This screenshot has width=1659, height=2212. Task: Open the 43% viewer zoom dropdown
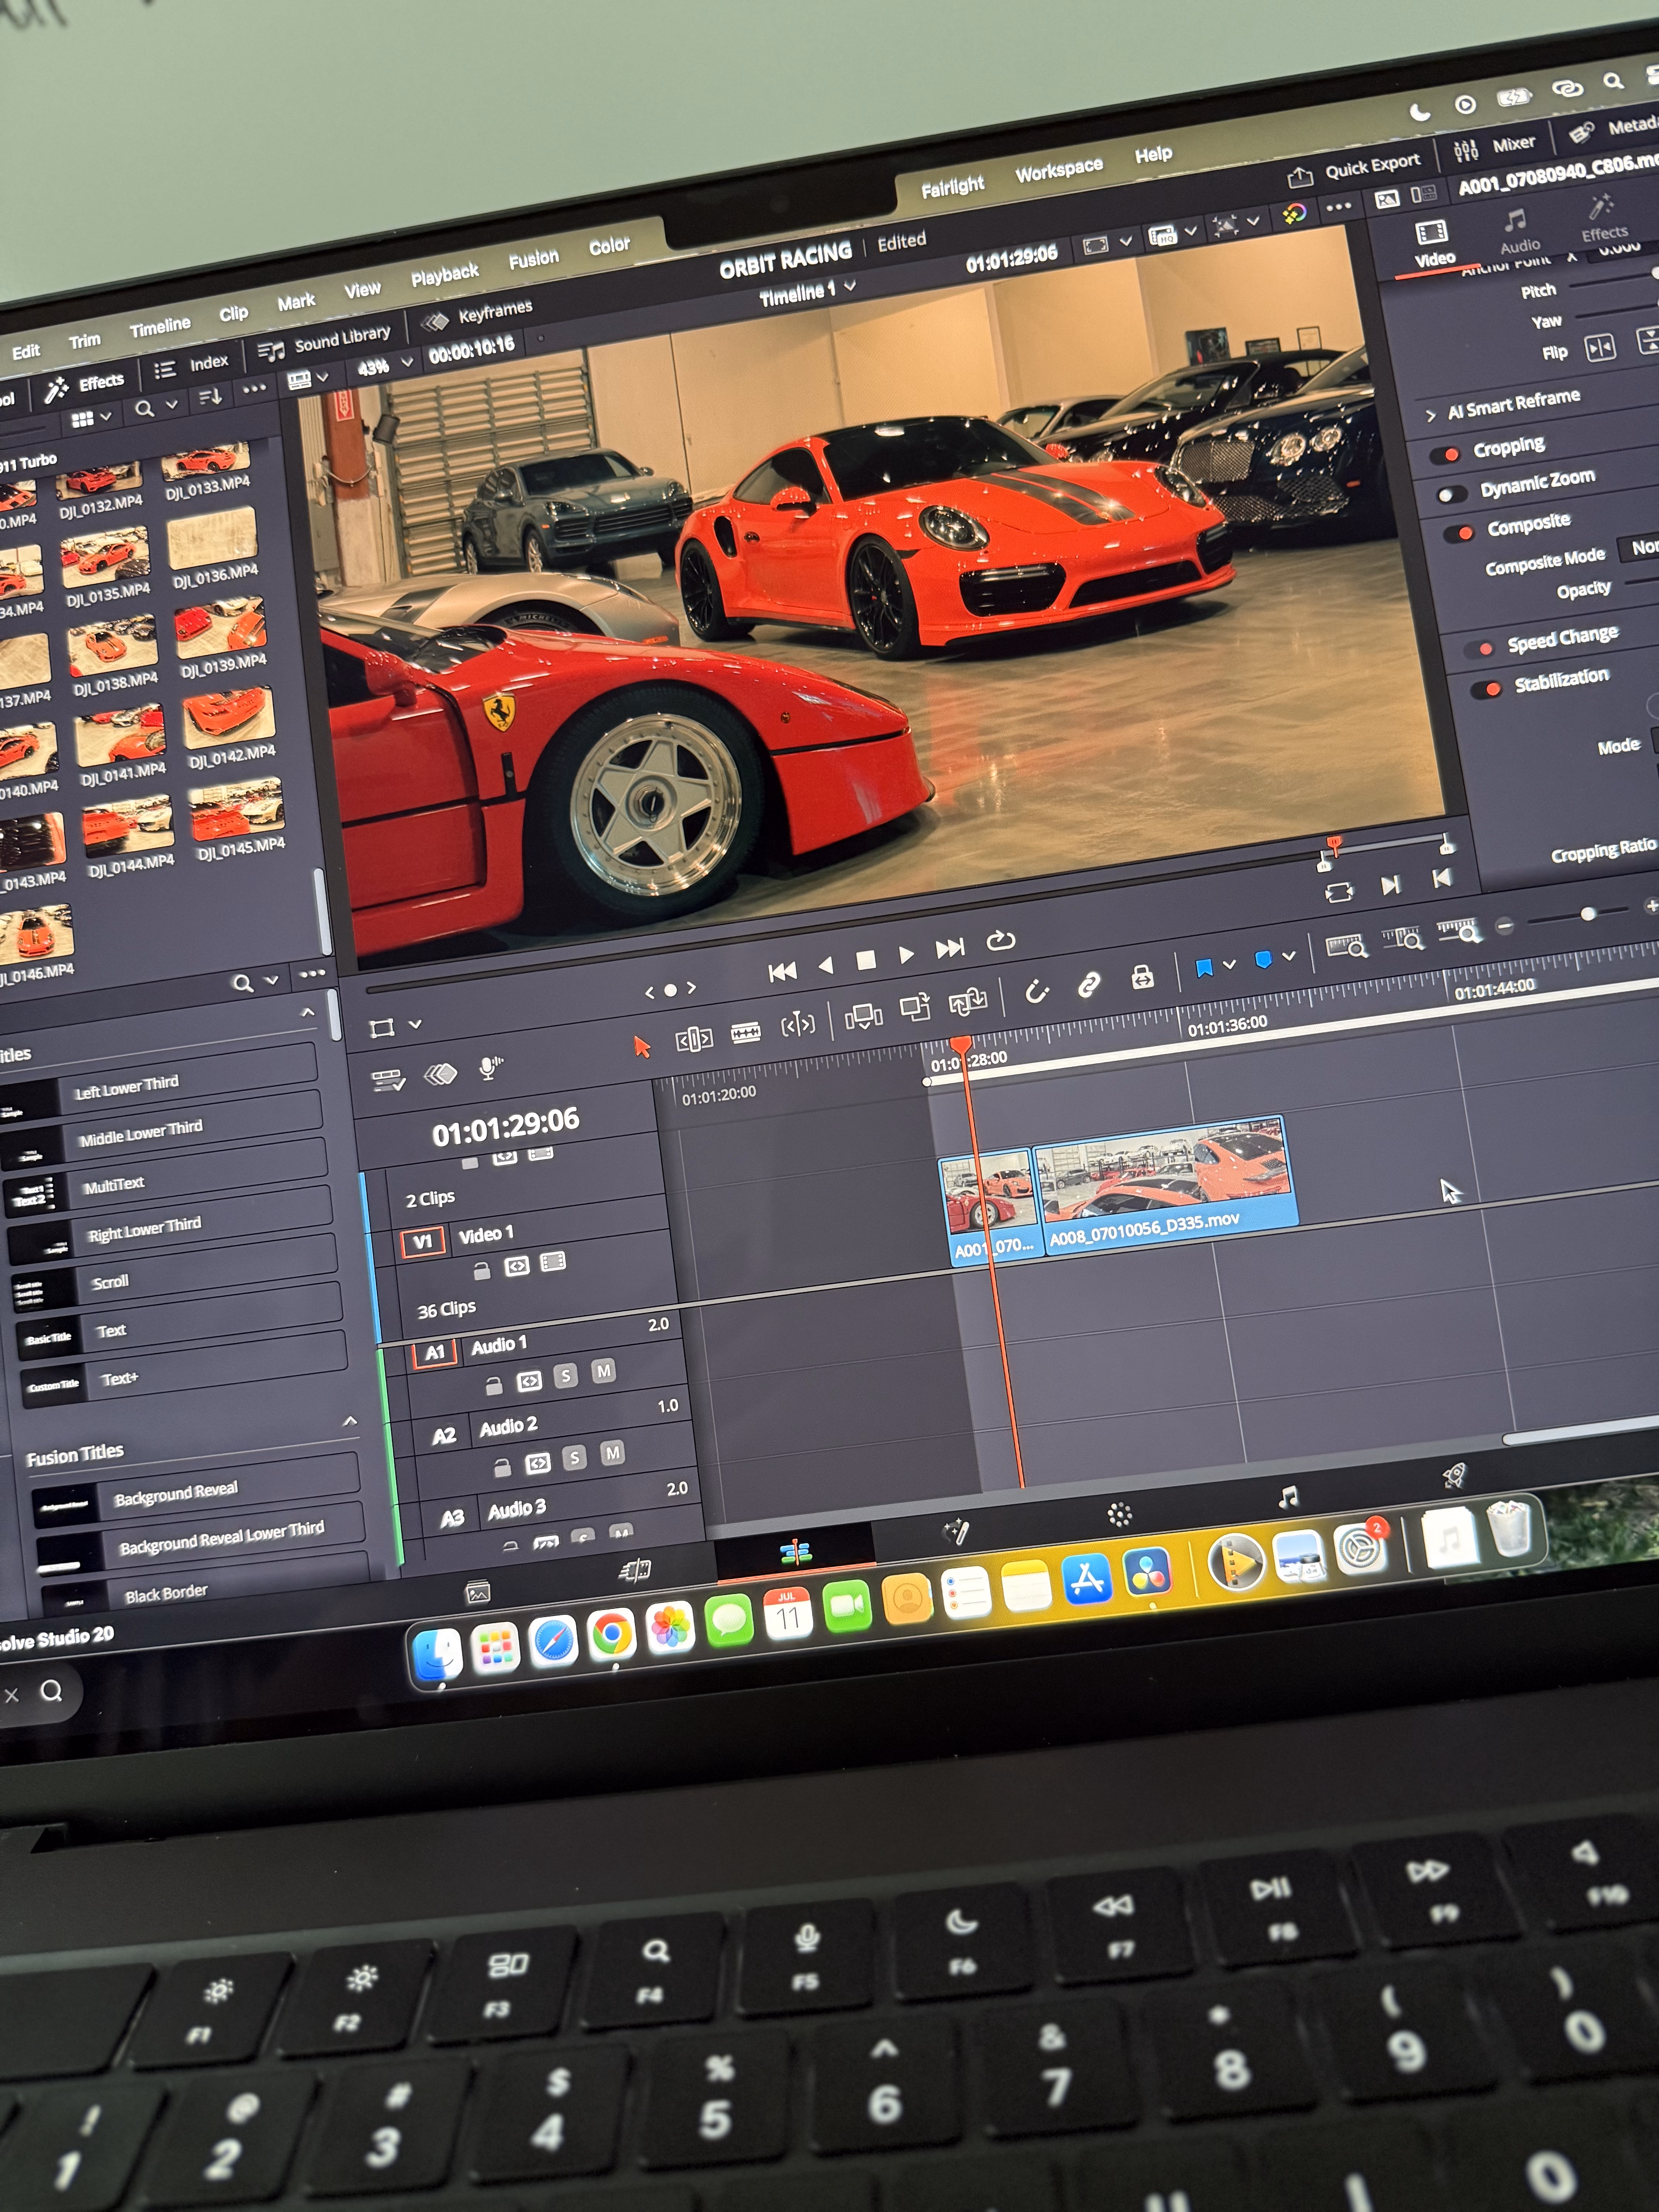click(x=385, y=366)
